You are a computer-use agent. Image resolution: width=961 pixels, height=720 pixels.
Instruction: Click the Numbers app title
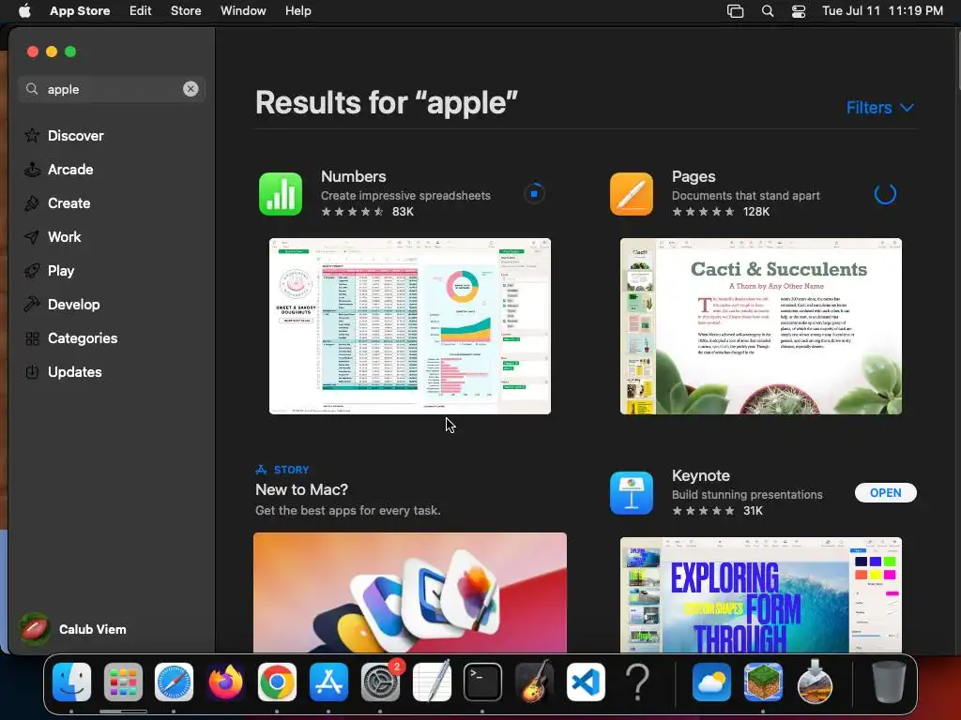(x=354, y=176)
